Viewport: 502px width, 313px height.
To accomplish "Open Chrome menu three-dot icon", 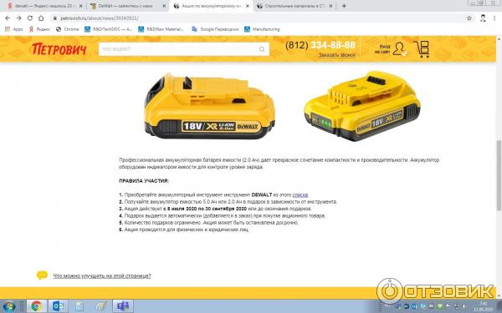I will 494,18.
